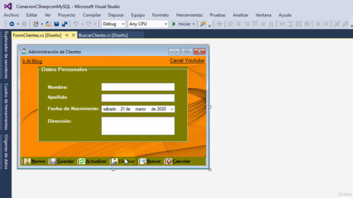Open the toolbar overflow options arrow
Image resolution: width=353 pixels, height=198 pixels.
coord(210,26)
